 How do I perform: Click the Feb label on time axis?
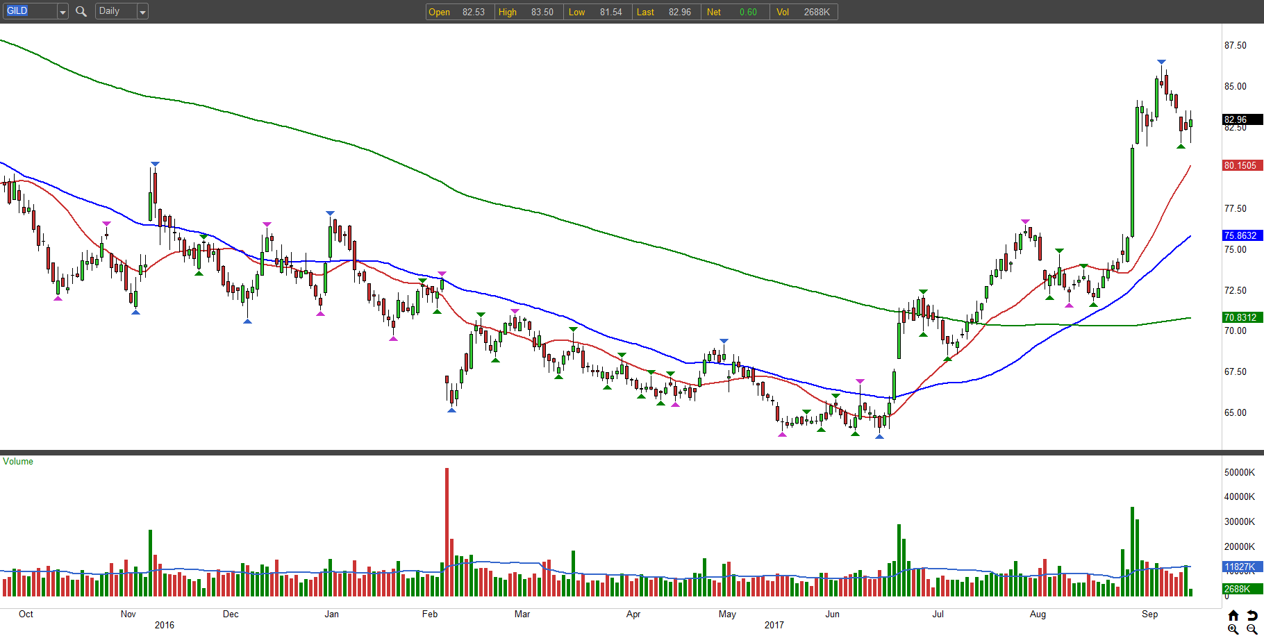point(430,614)
